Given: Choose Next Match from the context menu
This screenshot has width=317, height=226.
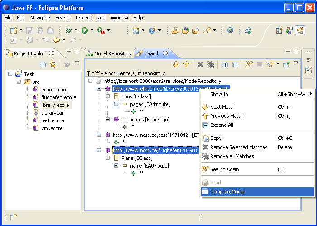Looking at the screenshot, I should 257,107.
